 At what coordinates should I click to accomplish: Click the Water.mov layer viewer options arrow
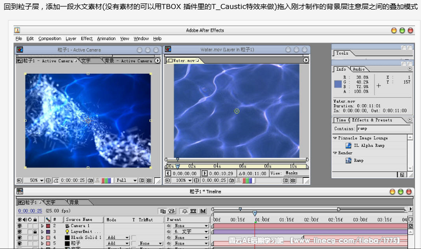pos(306,61)
